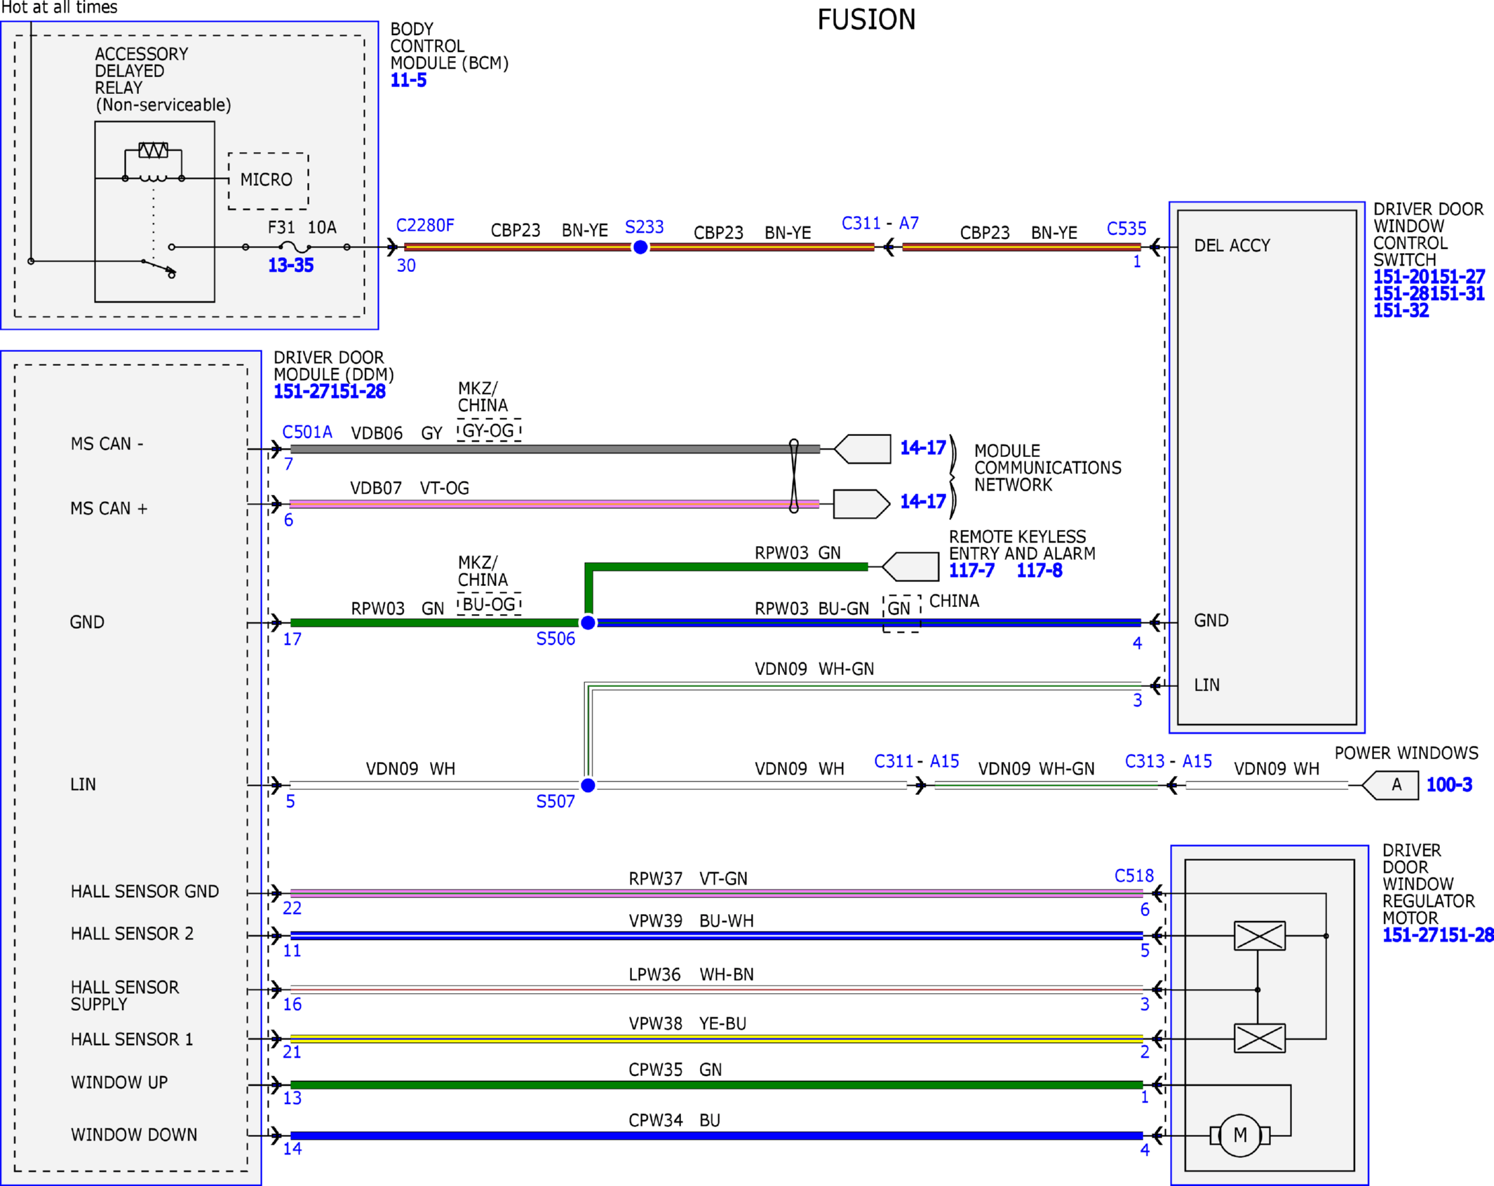Click the MS CAN + off-page arrow symbol

[861, 504]
